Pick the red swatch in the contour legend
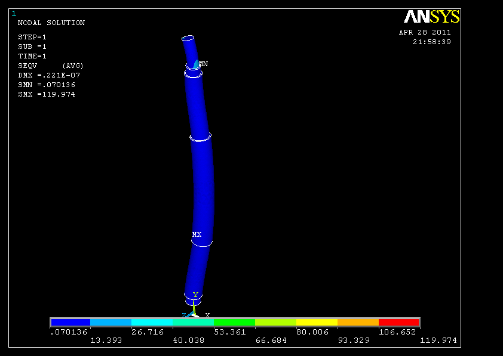503x356 pixels. point(399,323)
